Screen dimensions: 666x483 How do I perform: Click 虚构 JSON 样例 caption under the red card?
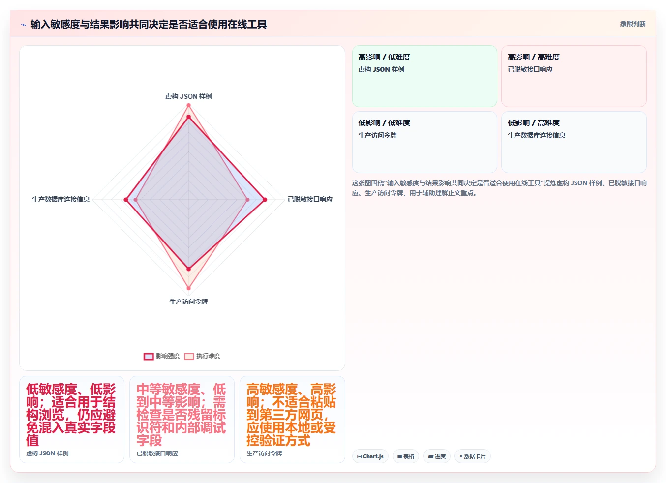pyautogui.click(x=47, y=453)
